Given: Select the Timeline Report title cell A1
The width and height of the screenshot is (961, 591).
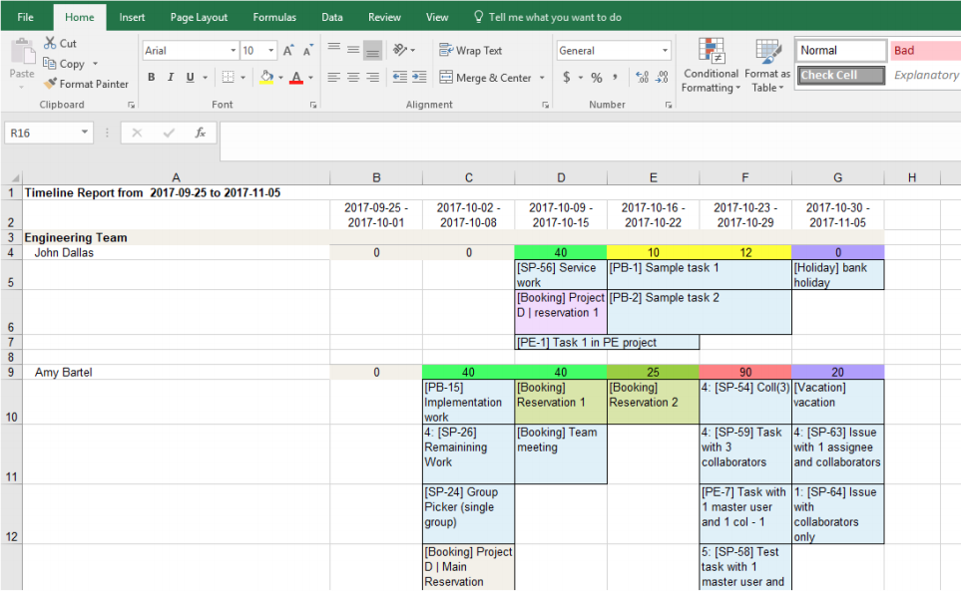Looking at the screenshot, I should click(176, 192).
